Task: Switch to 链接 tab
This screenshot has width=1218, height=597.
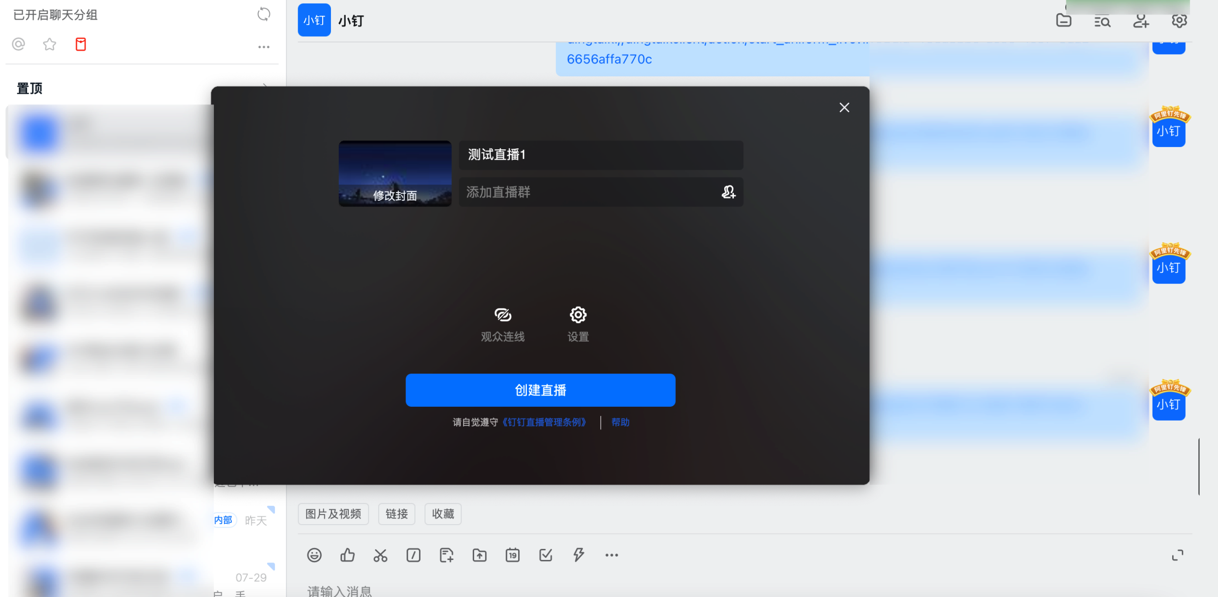Action: [x=396, y=514]
